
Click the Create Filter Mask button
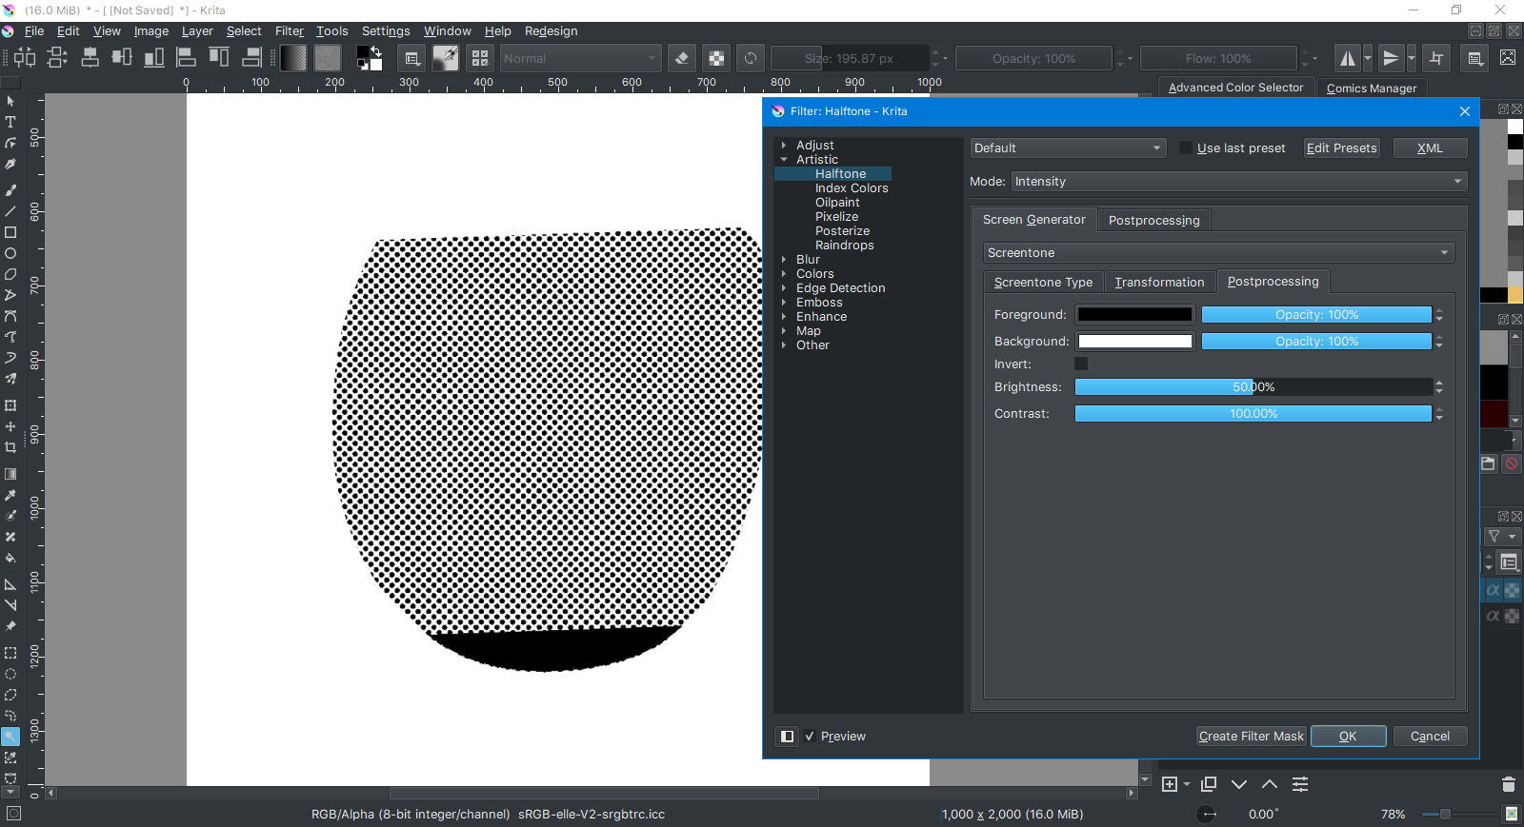[1251, 737]
